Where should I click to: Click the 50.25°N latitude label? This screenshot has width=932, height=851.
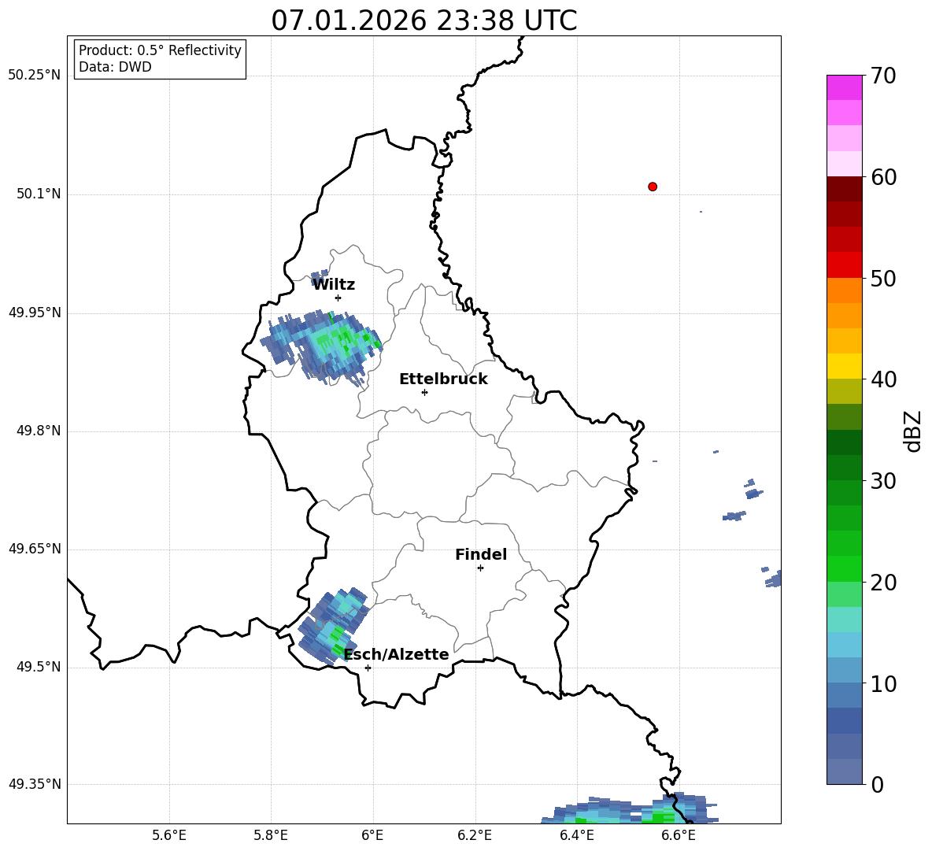(35, 76)
